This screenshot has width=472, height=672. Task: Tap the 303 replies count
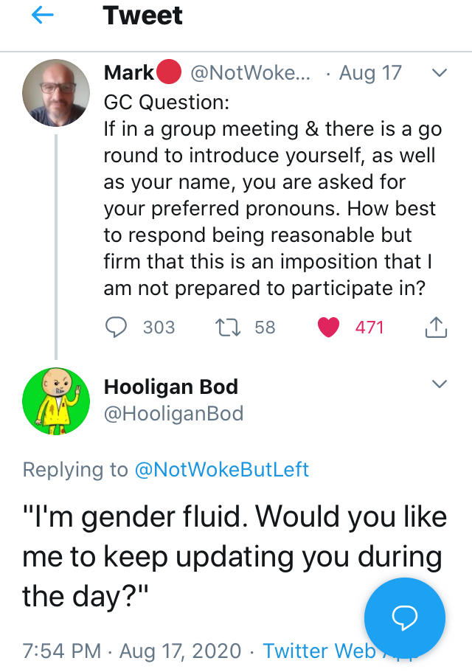159,327
